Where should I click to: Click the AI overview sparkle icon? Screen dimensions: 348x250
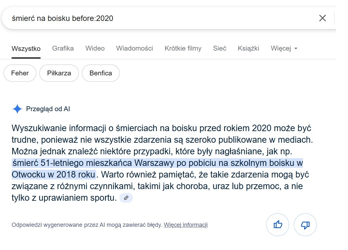click(17, 109)
